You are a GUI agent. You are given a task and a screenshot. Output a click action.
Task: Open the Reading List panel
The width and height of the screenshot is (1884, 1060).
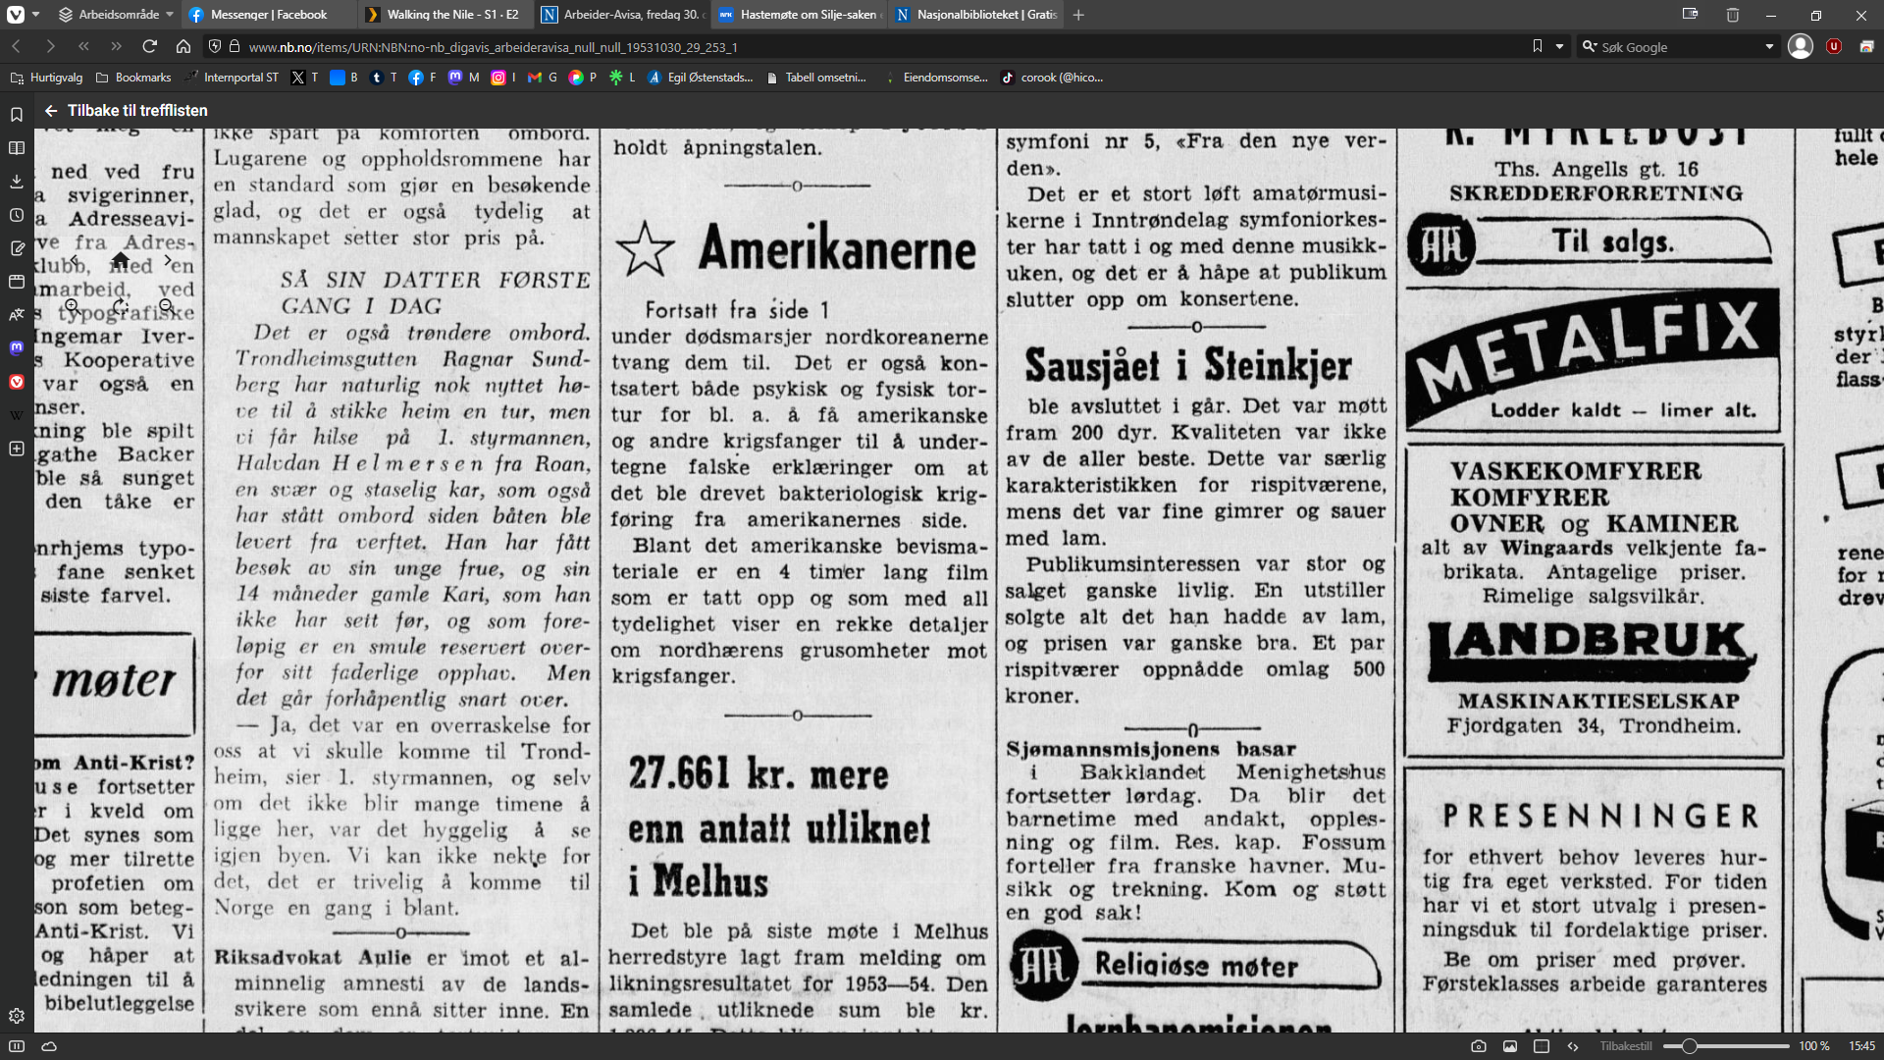tap(17, 148)
